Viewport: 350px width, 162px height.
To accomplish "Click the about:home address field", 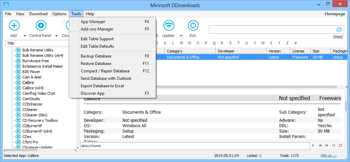I will point(195,146).
